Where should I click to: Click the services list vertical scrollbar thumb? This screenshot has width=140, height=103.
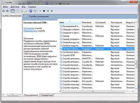(x=136, y=64)
